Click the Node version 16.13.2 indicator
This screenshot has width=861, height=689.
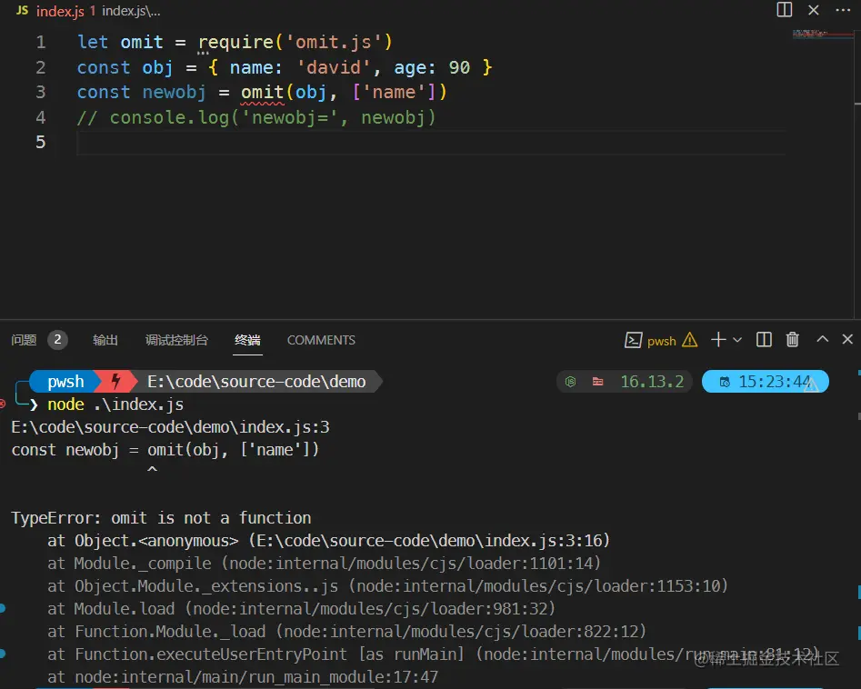[652, 382]
